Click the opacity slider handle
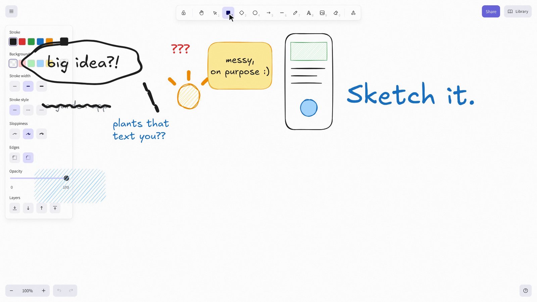Screen dimensions: 537x302 pos(66,178)
